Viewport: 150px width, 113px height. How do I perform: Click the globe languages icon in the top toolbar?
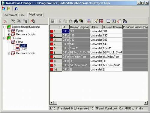[x=4, y=8]
